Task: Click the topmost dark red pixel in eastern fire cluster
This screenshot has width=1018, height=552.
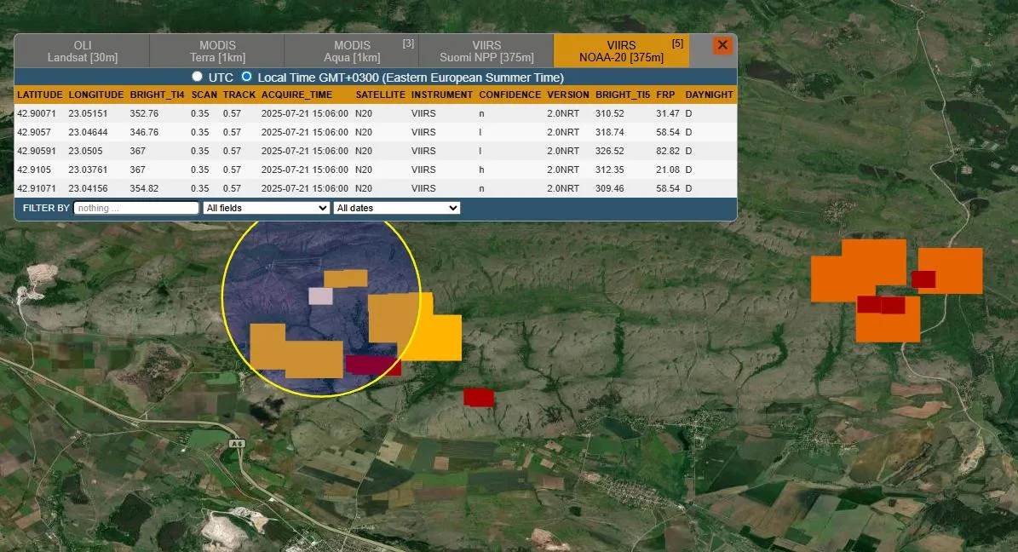Action: 923,279
